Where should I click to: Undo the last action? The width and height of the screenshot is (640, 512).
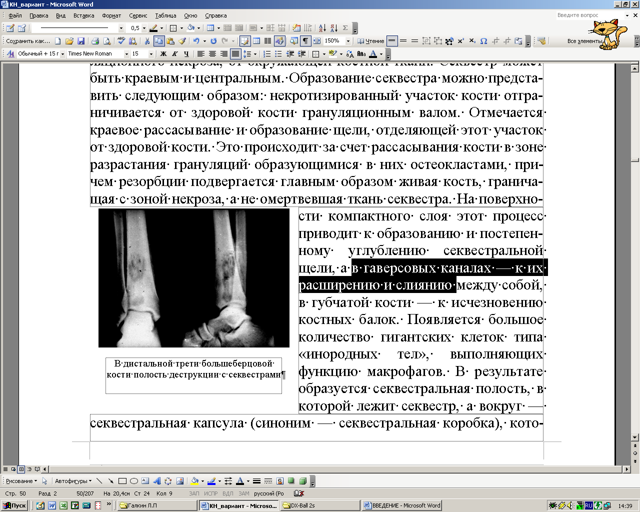196,41
